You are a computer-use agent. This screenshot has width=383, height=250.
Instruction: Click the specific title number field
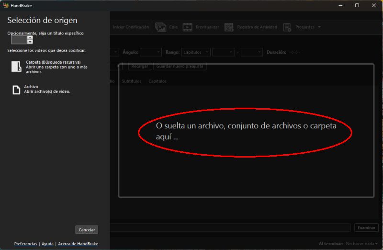pyautogui.click(x=19, y=40)
